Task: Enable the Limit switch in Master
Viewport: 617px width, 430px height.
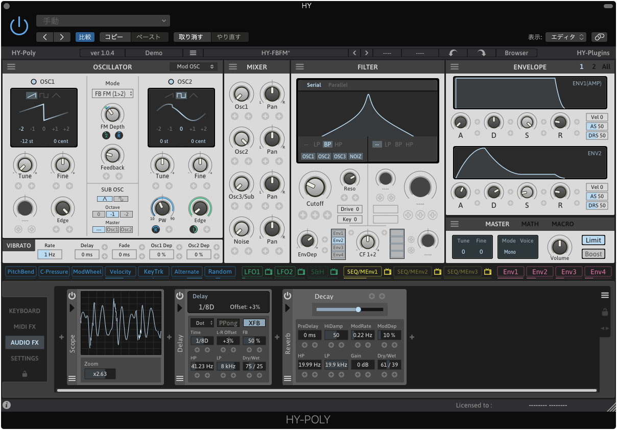Action: point(593,240)
